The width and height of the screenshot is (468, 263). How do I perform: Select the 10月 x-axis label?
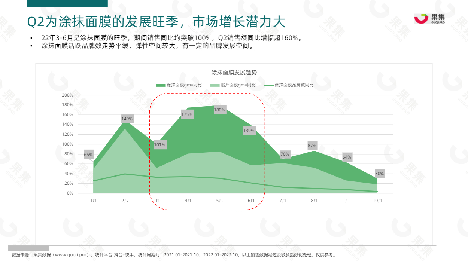pyautogui.click(x=377, y=201)
